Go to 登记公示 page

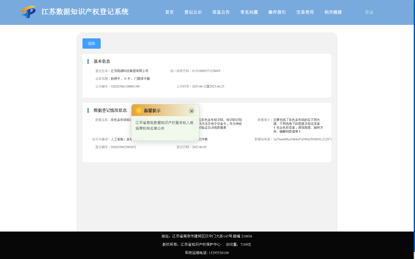click(193, 12)
